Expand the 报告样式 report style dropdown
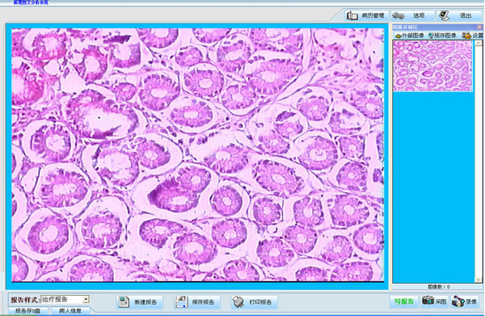Screen dimensions: 485x316 pos(86,299)
